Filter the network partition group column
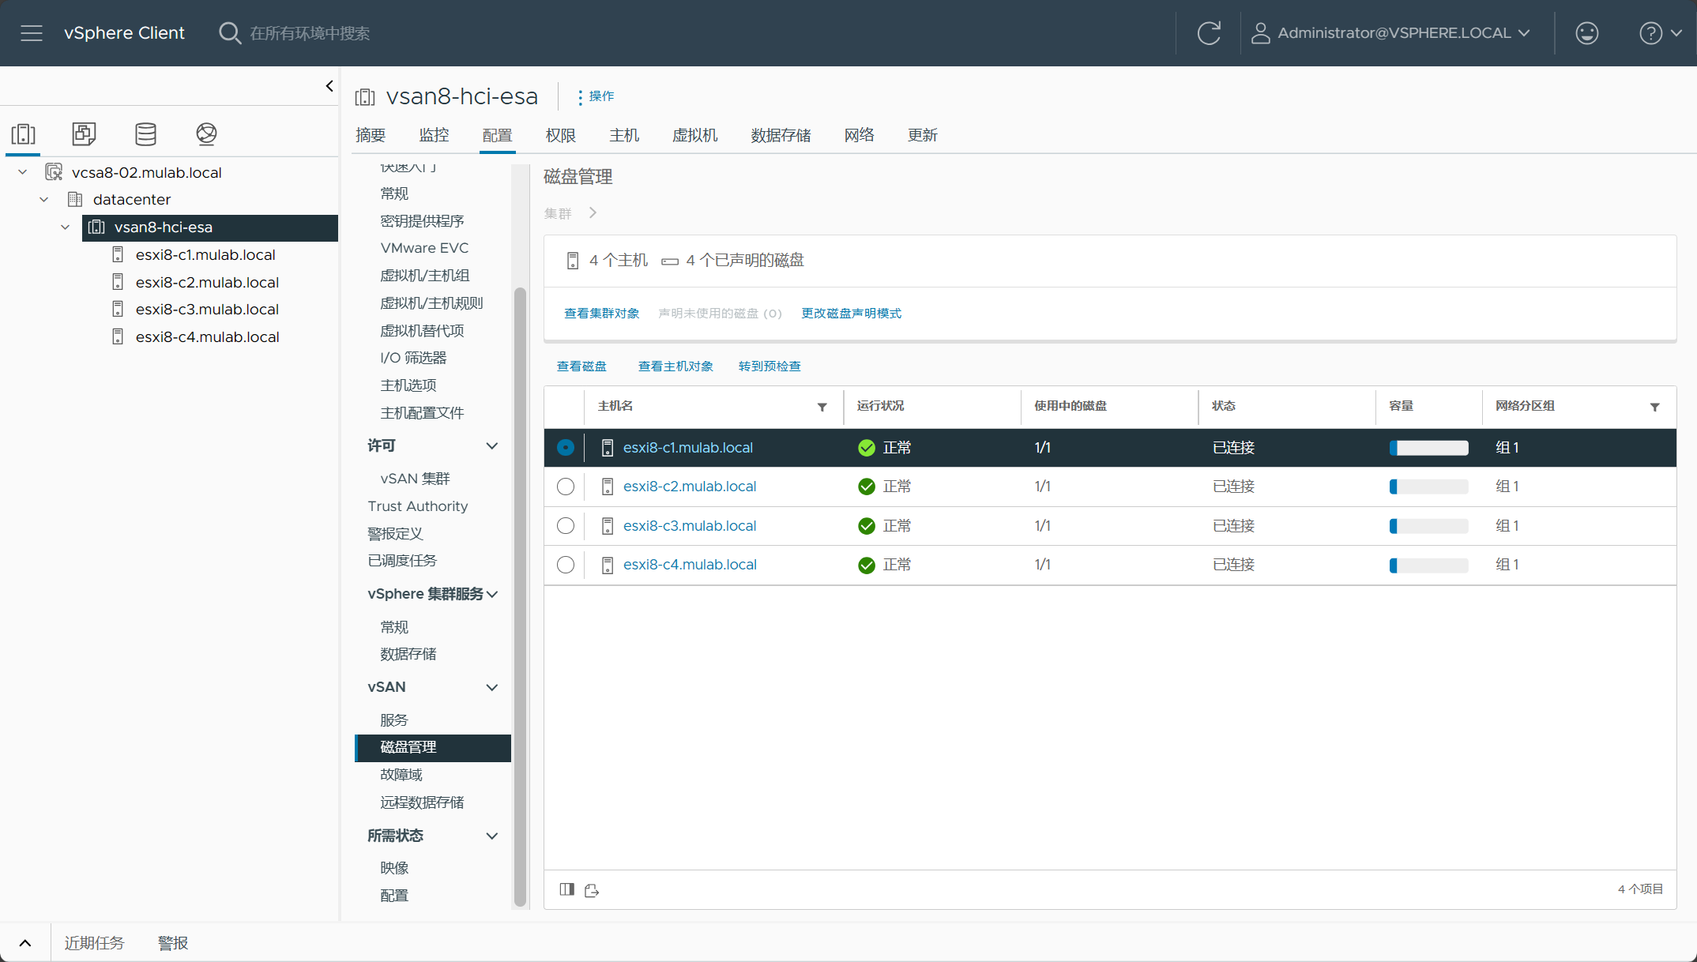 [1654, 407]
